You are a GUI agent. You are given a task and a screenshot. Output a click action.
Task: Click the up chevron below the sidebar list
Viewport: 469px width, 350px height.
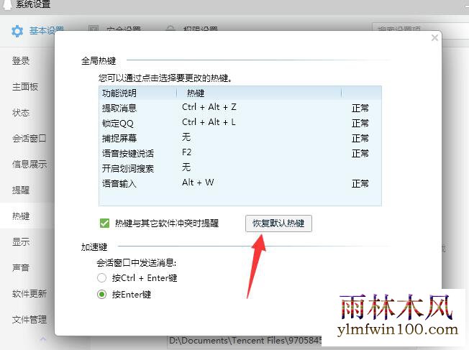[43, 339]
